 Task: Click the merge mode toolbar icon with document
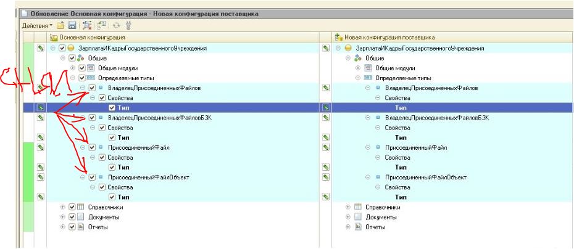pos(101,26)
